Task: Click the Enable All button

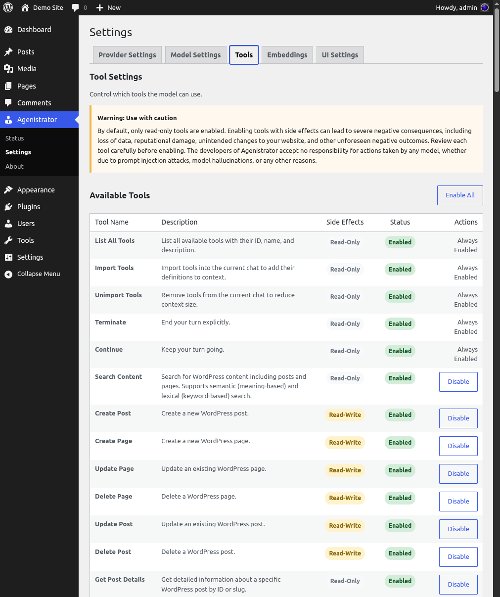Action: point(459,195)
